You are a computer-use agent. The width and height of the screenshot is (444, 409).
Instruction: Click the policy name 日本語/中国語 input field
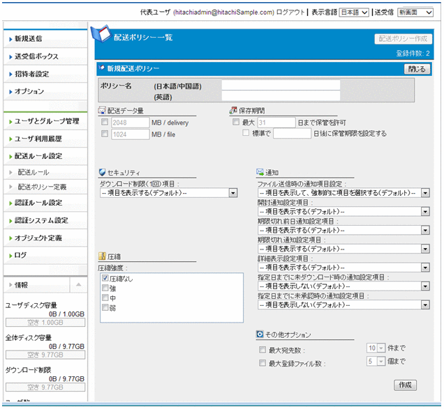(x=281, y=85)
